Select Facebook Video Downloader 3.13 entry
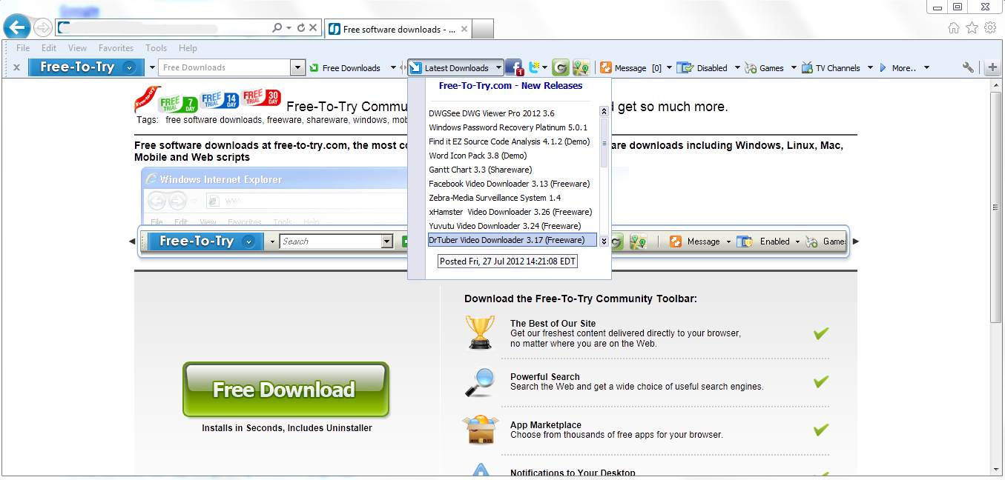 tap(509, 184)
